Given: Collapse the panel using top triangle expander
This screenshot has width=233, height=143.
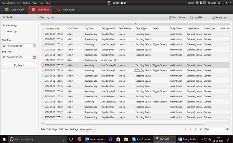Looking at the screenshot, I should pos(135,24).
